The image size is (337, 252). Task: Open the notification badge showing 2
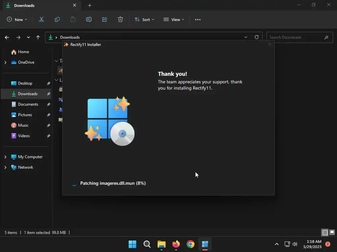coord(328,244)
